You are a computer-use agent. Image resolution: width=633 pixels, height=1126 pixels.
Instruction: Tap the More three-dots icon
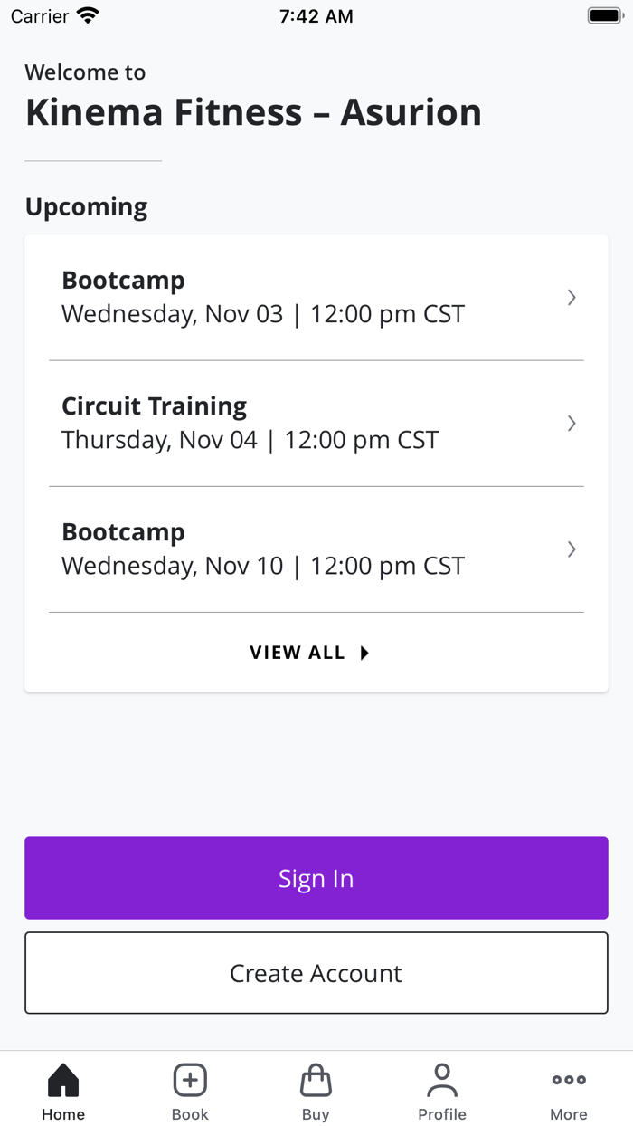[569, 1080]
